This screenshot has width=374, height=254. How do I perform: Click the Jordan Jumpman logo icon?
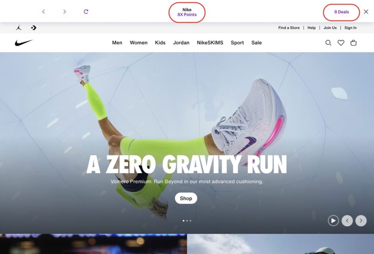pyautogui.click(x=19, y=28)
